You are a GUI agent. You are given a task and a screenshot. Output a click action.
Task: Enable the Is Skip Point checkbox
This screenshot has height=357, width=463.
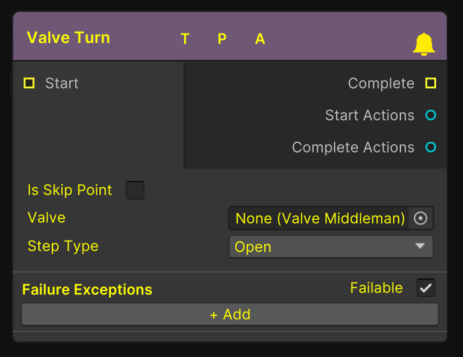[135, 190]
